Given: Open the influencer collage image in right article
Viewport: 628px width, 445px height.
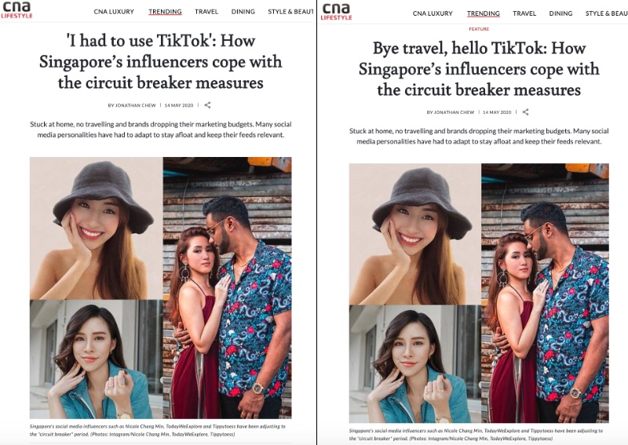Looking at the screenshot, I should point(479,294).
